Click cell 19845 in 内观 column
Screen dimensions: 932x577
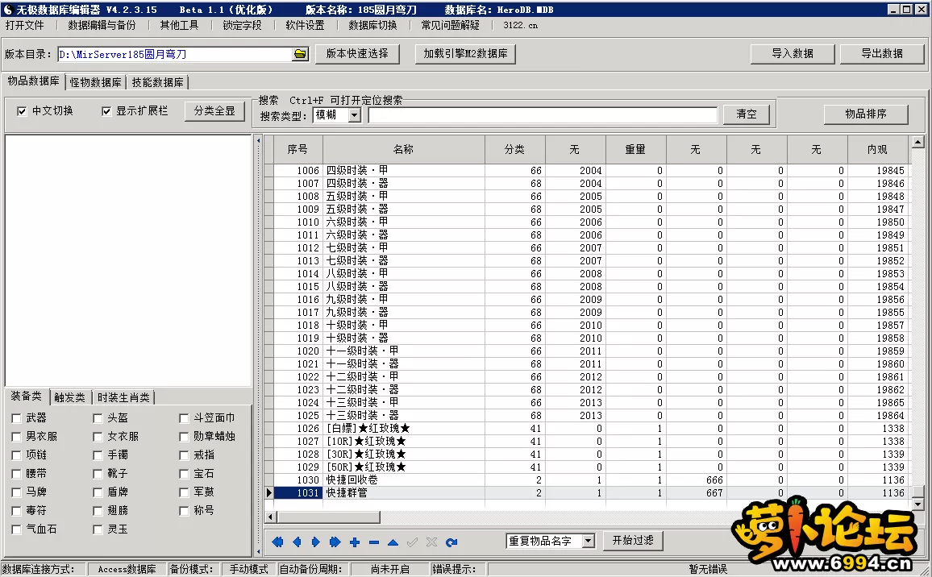click(878, 171)
